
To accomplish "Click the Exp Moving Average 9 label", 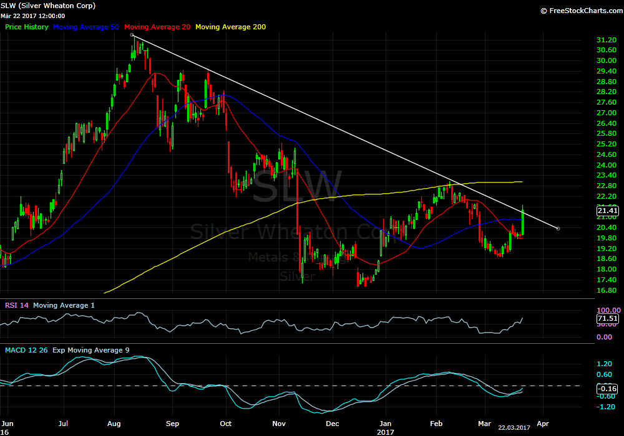I will (x=90, y=350).
